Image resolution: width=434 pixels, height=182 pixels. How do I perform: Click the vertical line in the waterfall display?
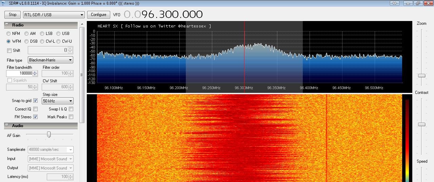tap(326, 138)
